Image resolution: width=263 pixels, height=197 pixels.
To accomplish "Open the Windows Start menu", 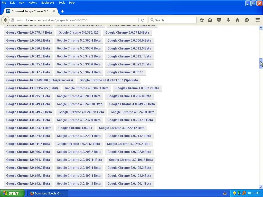I will pos(12,193).
